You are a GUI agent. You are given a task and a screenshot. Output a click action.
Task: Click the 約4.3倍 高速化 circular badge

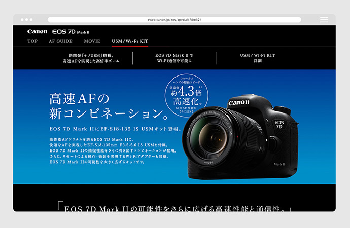coord(186,95)
